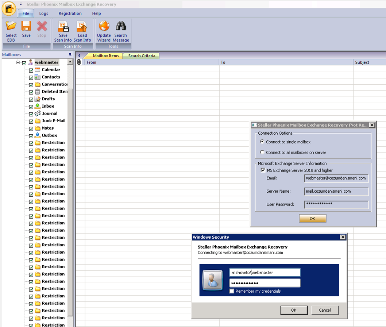Open the Logs ribbon tab

coord(43,14)
